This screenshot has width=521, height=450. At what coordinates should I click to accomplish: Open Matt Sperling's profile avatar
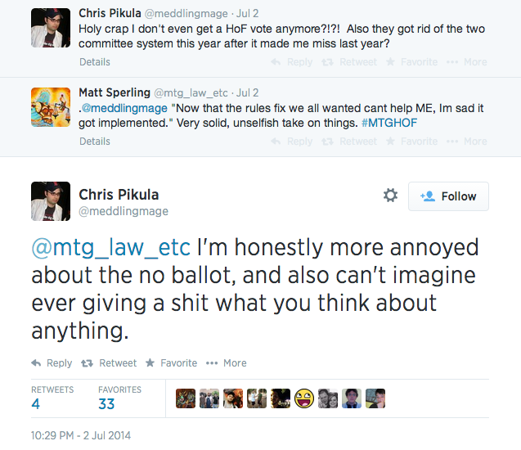pyautogui.click(x=51, y=106)
